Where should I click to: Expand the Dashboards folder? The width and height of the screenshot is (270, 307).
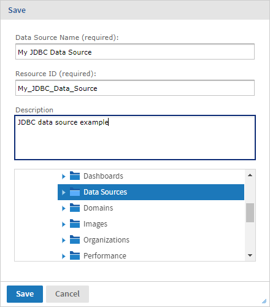(64, 176)
